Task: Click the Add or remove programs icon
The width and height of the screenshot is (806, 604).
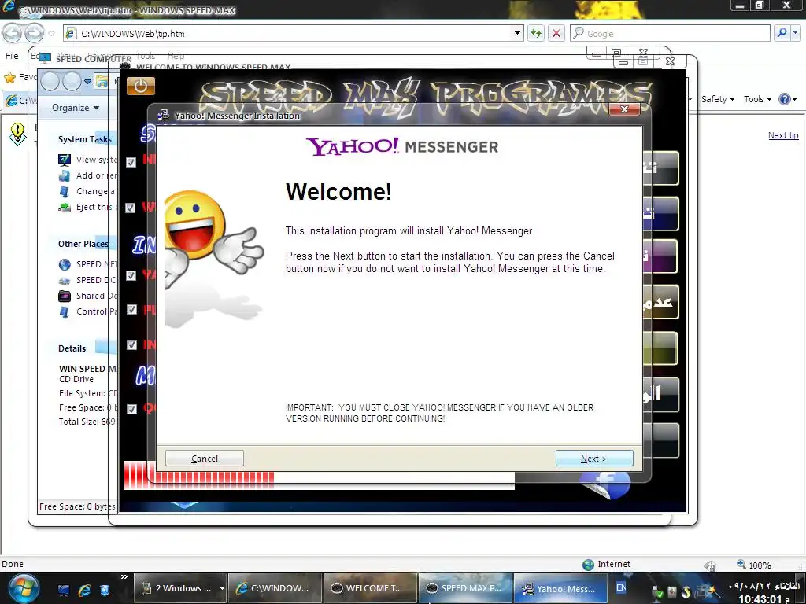Action: click(x=65, y=175)
